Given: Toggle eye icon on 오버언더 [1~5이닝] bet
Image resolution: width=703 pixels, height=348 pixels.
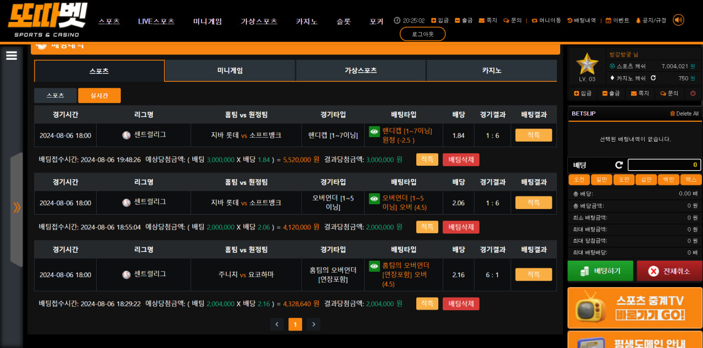Looking at the screenshot, I should click(x=374, y=199).
